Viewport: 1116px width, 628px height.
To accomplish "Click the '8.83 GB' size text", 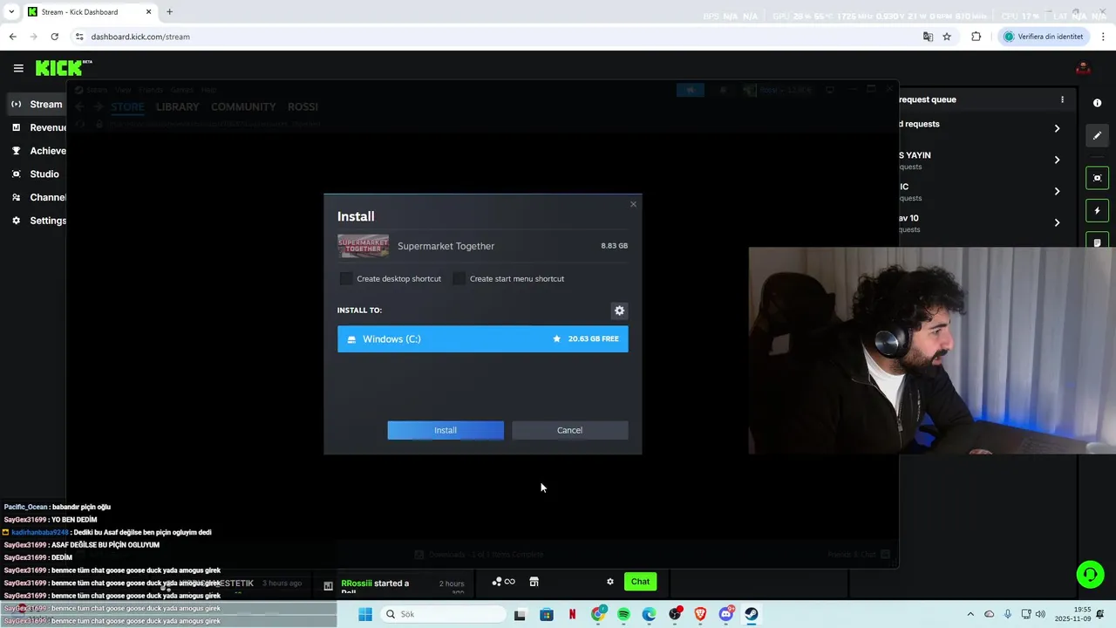I will [x=614, y=246].
